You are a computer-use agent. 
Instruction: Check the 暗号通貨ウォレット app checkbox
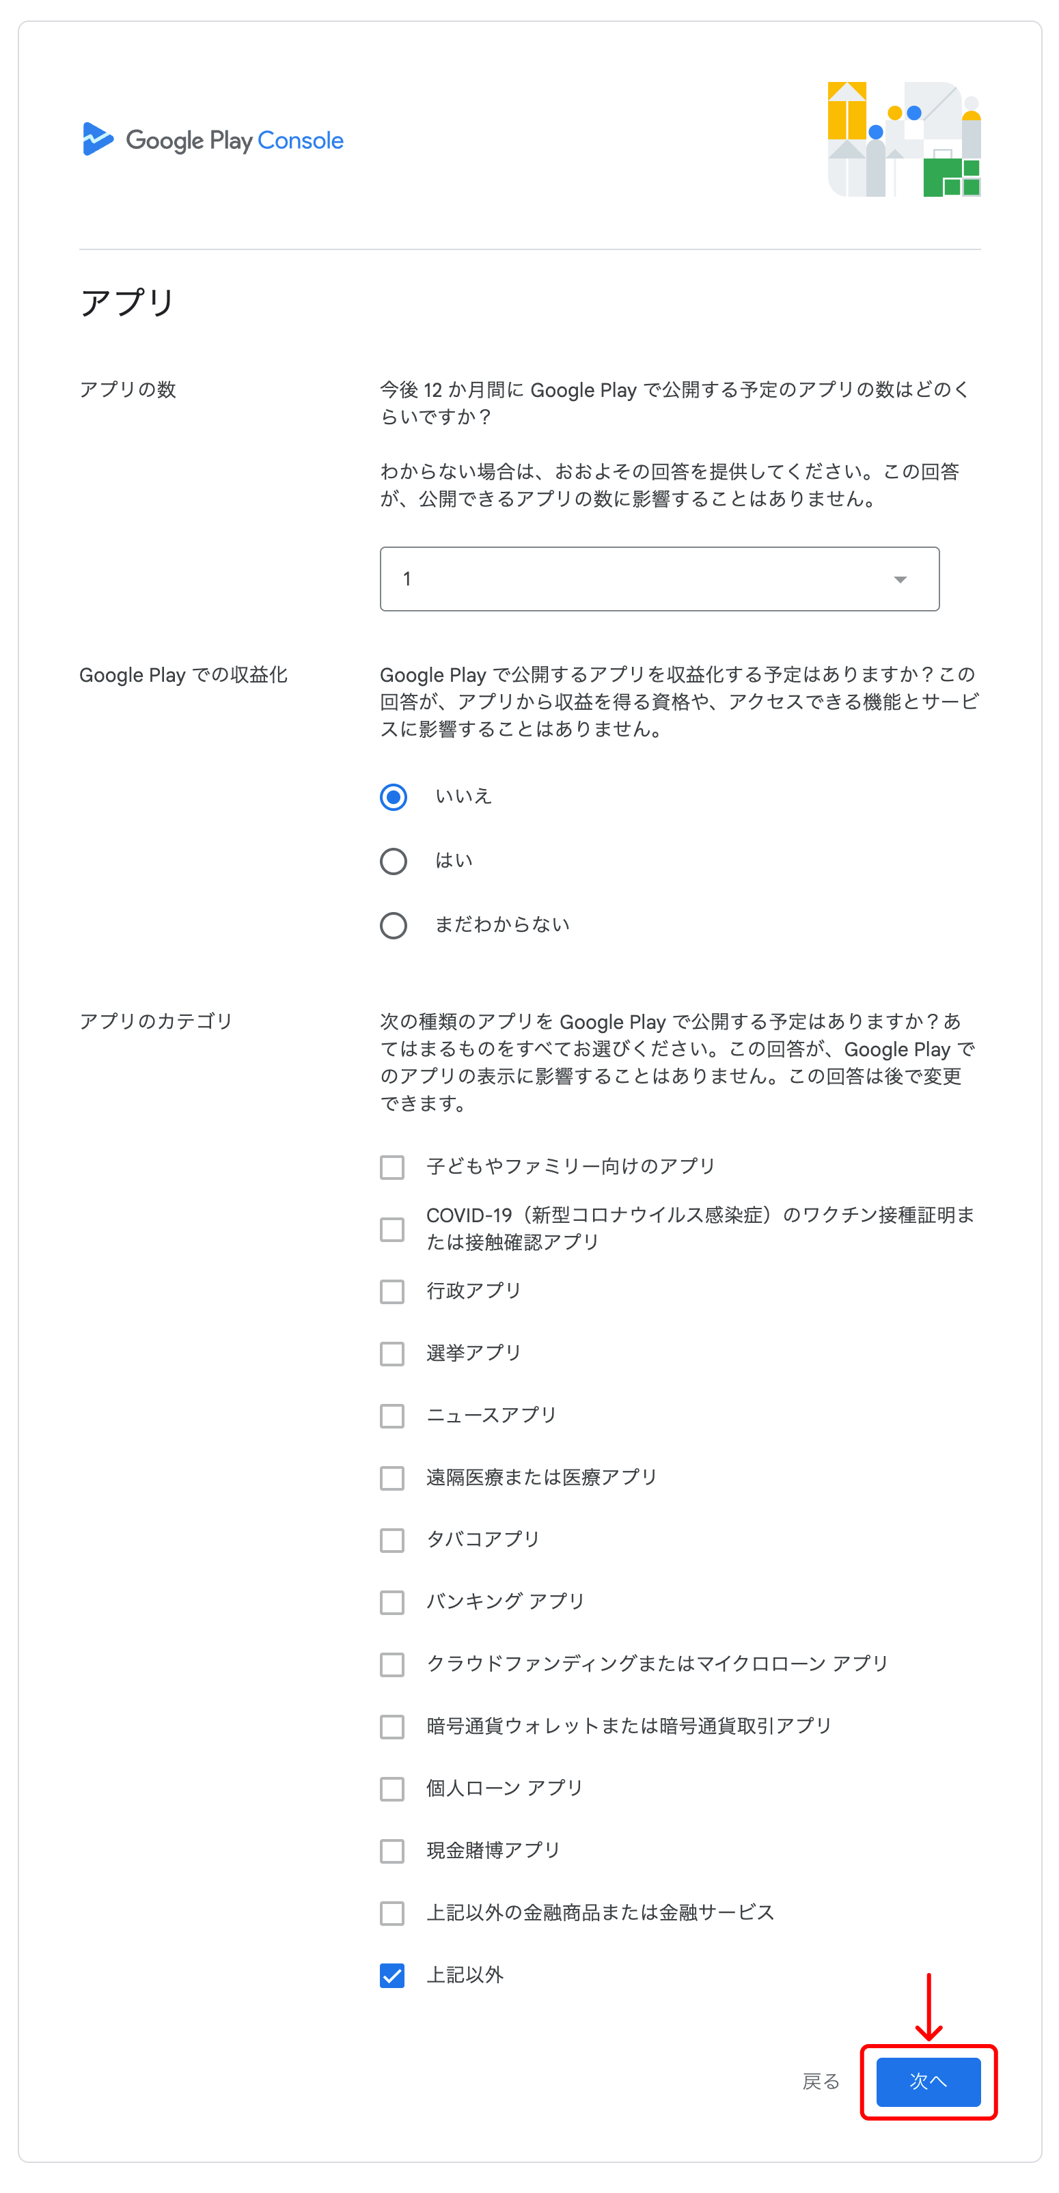(392, 1726)
